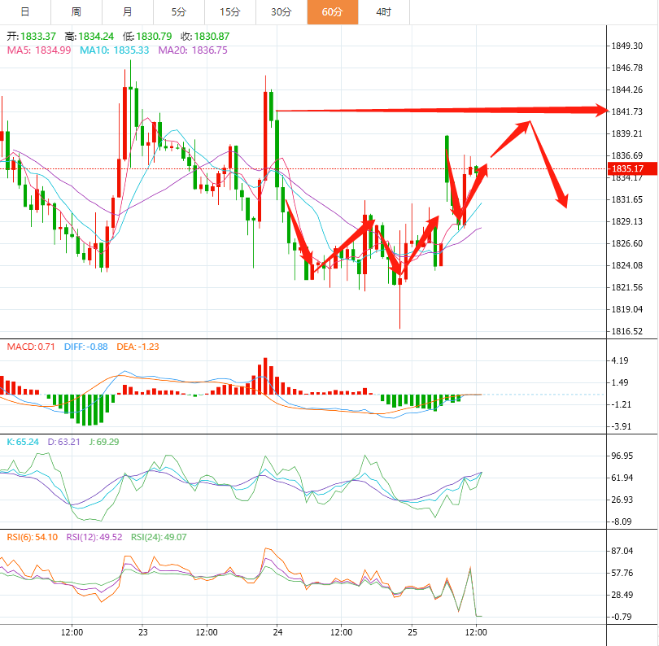This screenshot has width=659, height=646.
Task: Click the 24 date label on time axis
Action: coord(277,632)
